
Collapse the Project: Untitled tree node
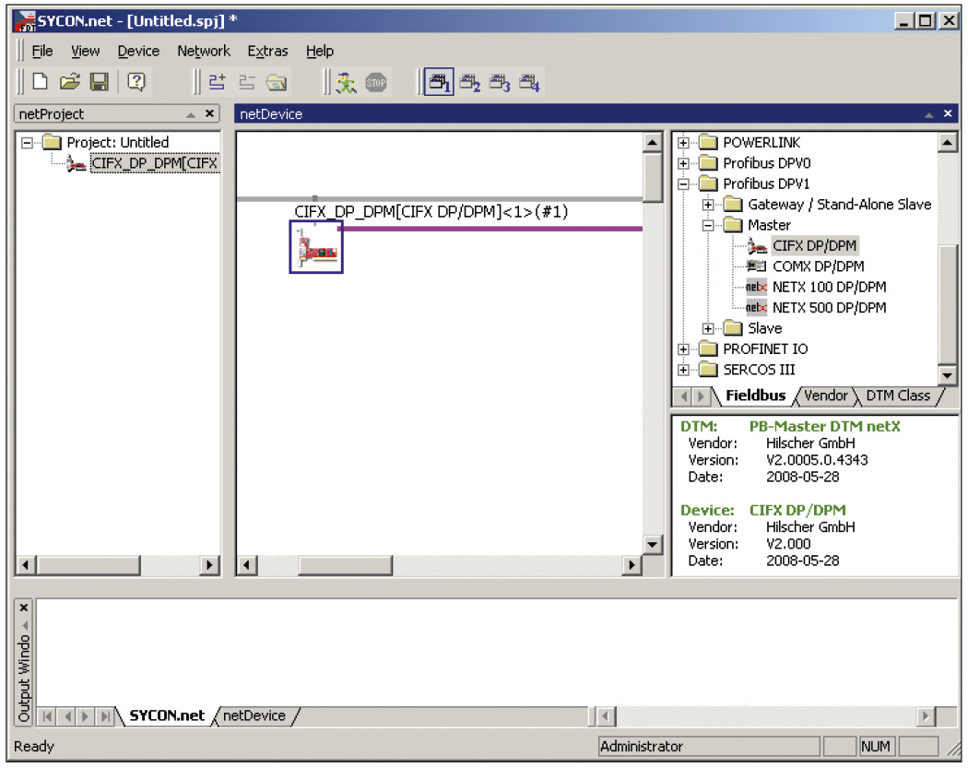click(x=27, y=143)
